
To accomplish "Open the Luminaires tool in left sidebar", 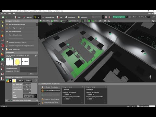I will click(2, 22).
